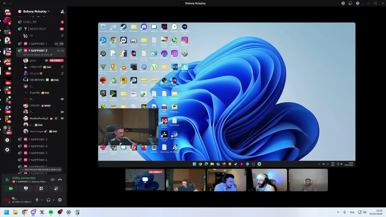
Task: Open server with 906 badge
Action: (x=7, y=12)
